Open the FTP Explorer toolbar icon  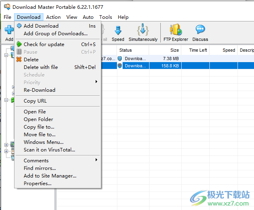(176, 30)
